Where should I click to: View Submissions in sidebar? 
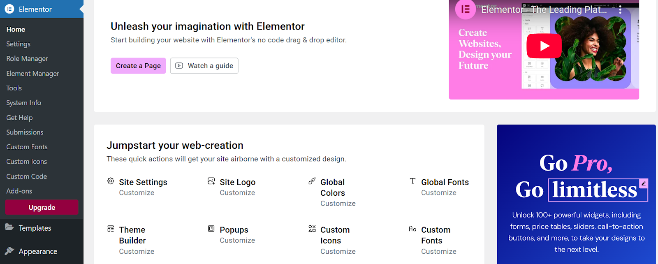(x=25, y=132)
